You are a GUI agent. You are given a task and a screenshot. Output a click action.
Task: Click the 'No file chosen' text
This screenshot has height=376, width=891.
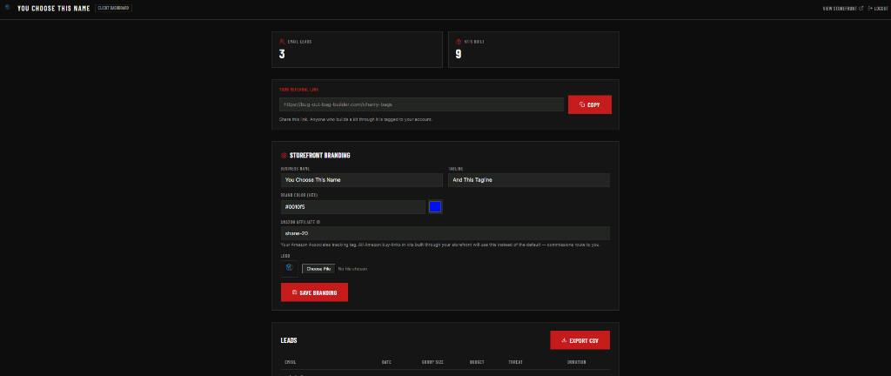[x=352, y=269]
